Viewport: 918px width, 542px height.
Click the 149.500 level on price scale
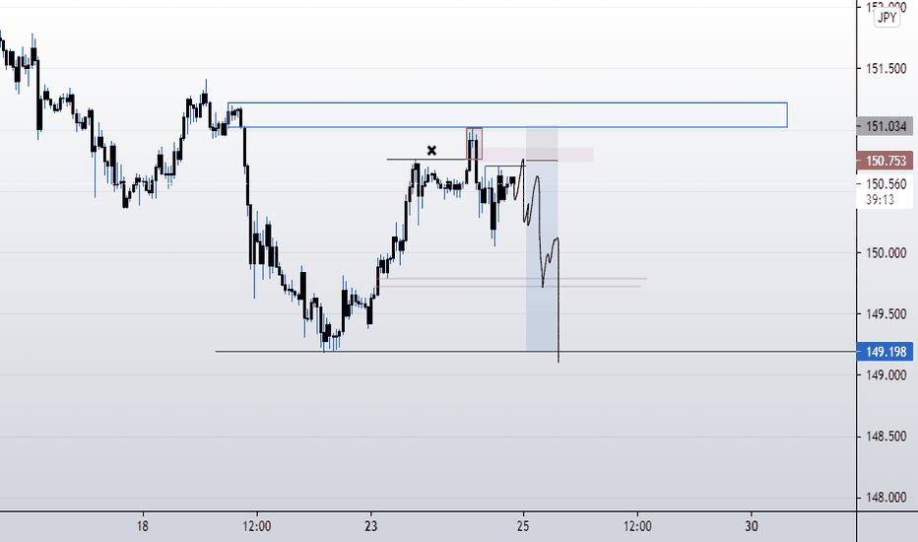885,314
